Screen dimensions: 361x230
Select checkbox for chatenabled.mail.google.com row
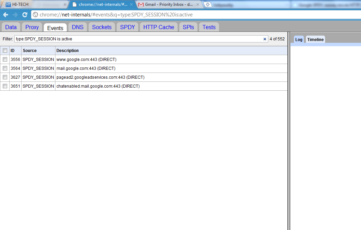[x=5, y=86]
